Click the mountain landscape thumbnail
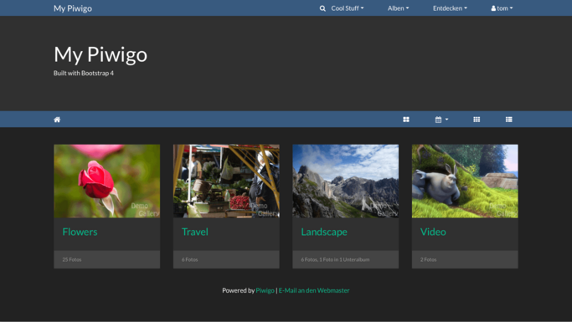The height and width of the screenshot is (322, 572). 346,181
